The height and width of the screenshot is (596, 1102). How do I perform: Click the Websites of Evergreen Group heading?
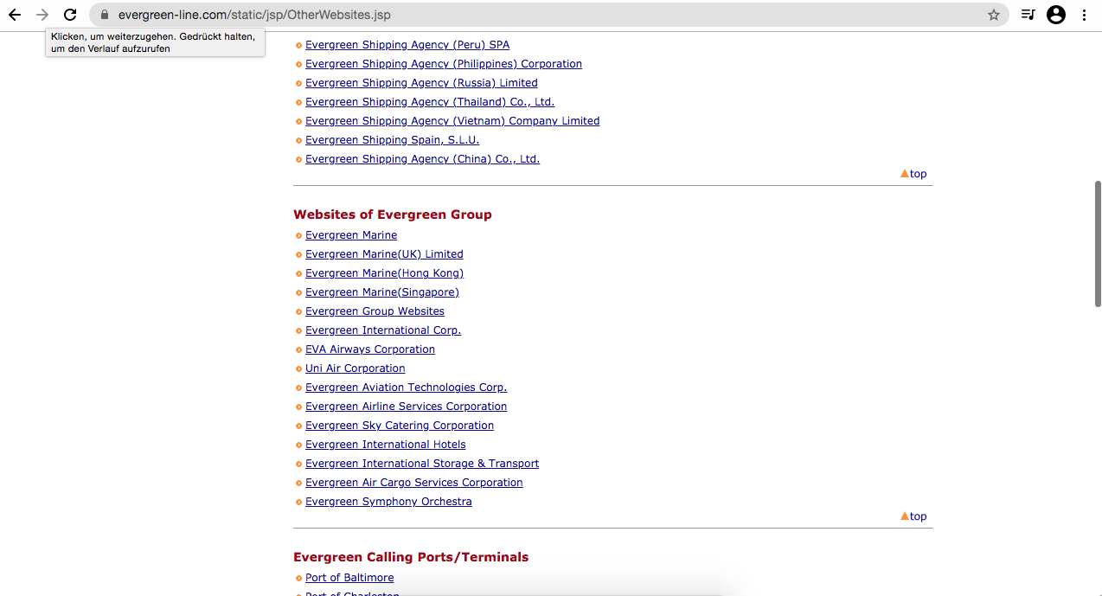[393, 215]
